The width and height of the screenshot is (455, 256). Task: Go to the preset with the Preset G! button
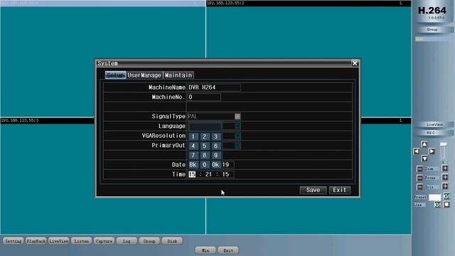coord(446,196)
